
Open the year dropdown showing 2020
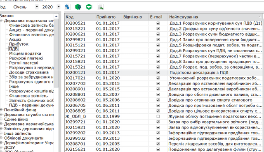[59, 7]
